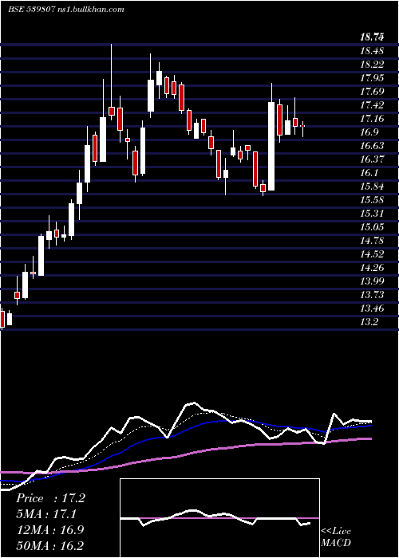This screenshot has width=399, height=558.
Task: Click the 13.2 price axis label
Action: tap(369, 321)
